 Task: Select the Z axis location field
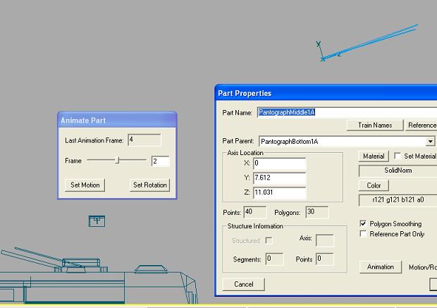point(279,193)
